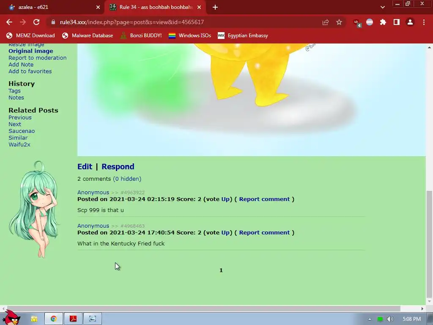
Task: Click the Edit link below image
Action: pyautogui.click(x=85, y=167)
